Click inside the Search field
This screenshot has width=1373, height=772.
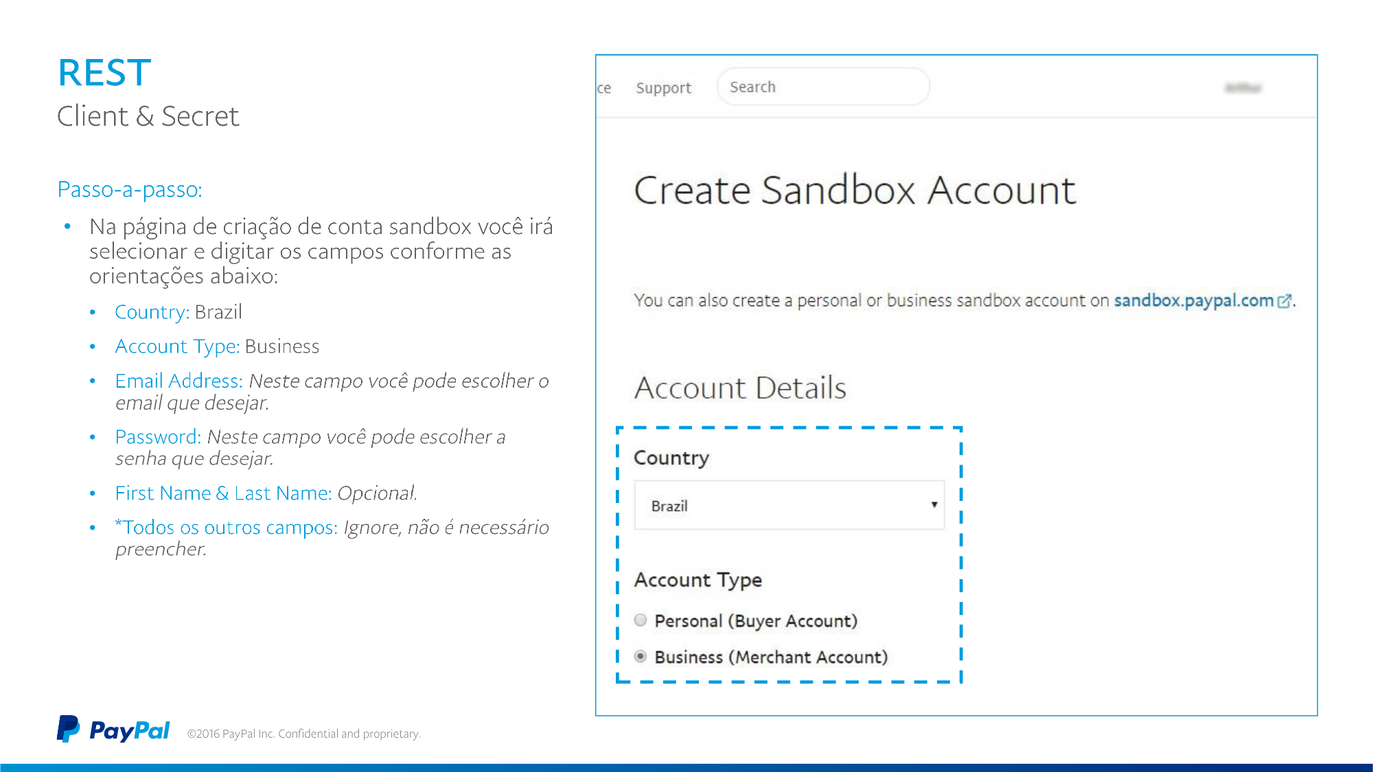tap(822, 87)
